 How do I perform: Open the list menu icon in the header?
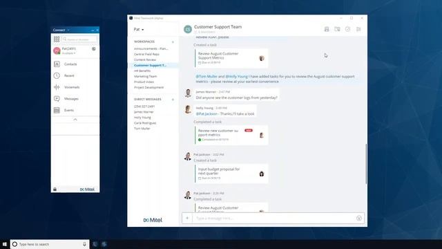pos(358,29)
